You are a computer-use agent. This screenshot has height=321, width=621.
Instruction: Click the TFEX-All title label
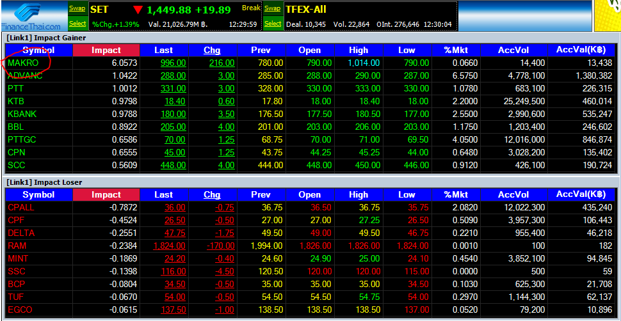305,10
